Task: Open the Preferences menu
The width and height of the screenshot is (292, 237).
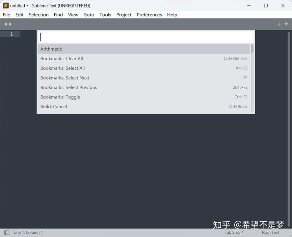Action: point(149,14)
